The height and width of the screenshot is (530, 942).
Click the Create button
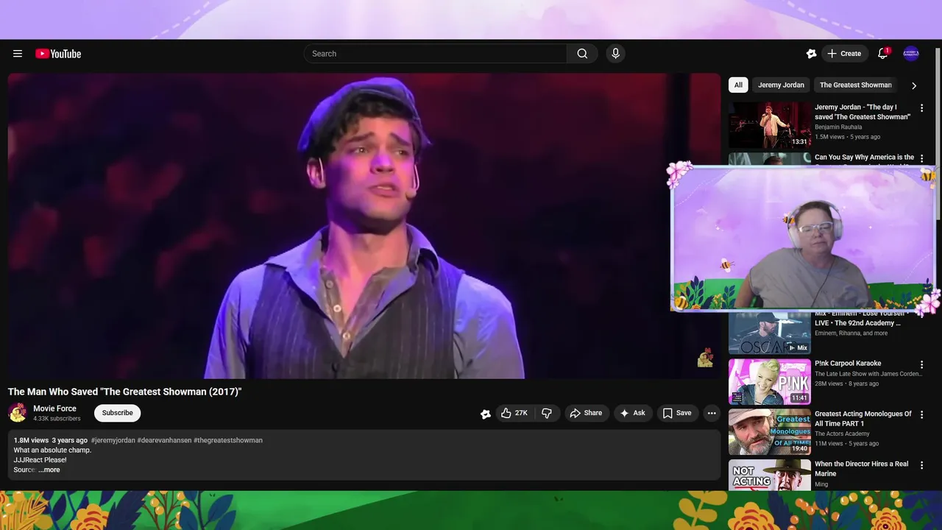point(843,54)
